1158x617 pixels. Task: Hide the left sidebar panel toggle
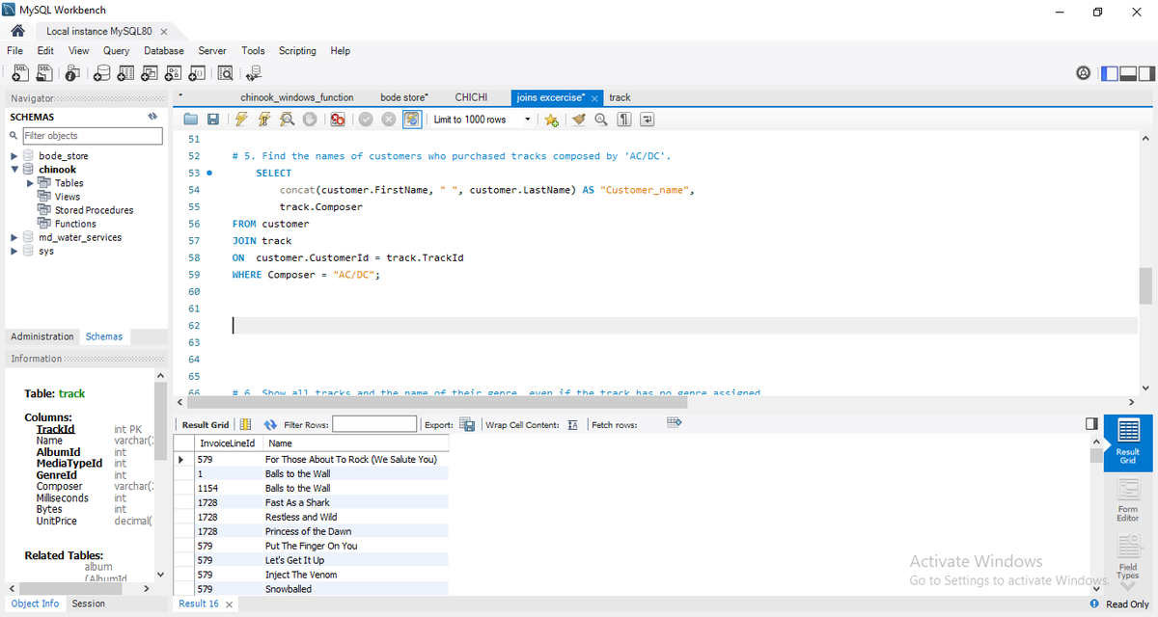pyautogui.click(x=1110, y=72)
